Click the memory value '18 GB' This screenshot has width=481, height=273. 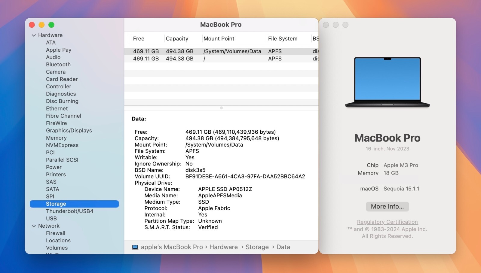[391, 173]
